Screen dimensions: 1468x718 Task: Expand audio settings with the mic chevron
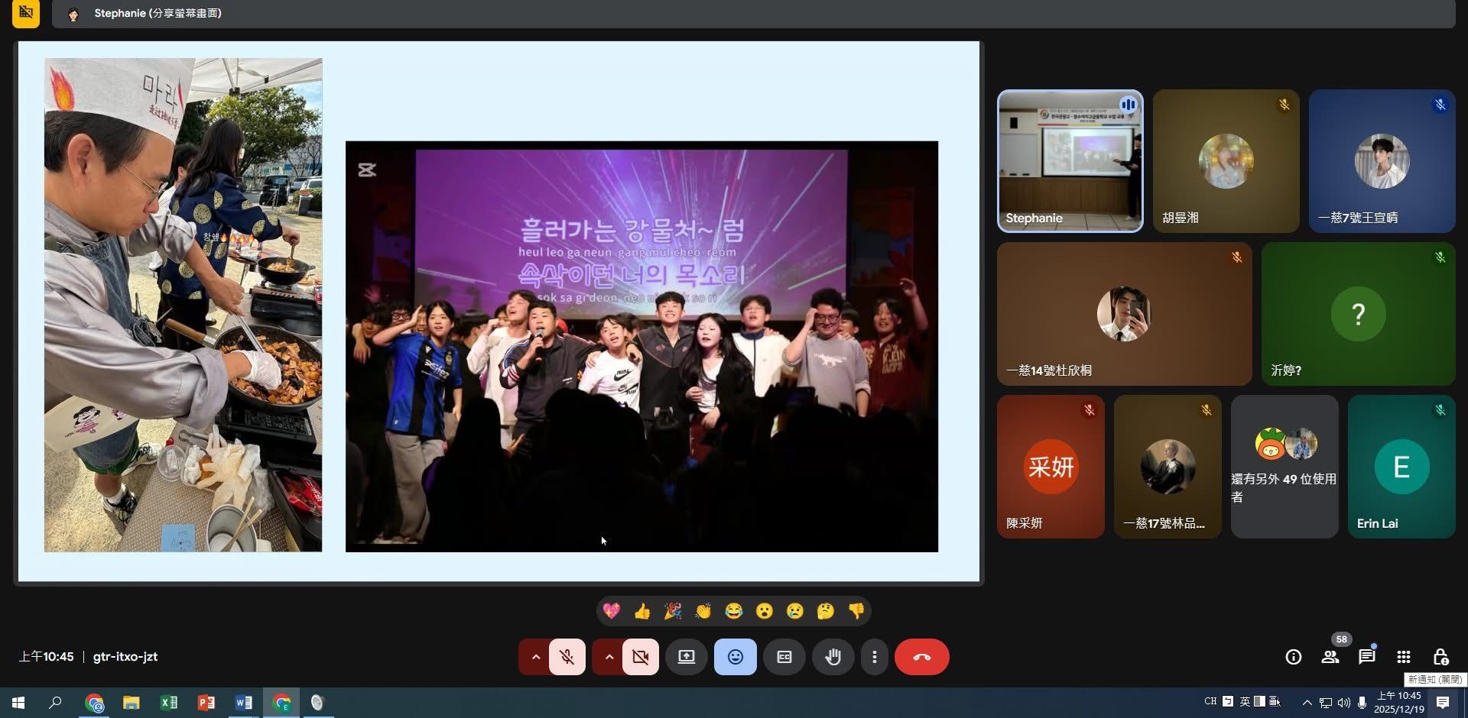[x=535, y=656]
